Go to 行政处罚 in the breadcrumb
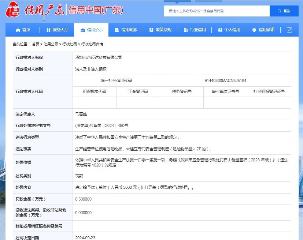 click(x=70, y=44)
